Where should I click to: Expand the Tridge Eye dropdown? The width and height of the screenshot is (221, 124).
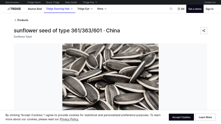pyautogui.click(x=85, y=9)
